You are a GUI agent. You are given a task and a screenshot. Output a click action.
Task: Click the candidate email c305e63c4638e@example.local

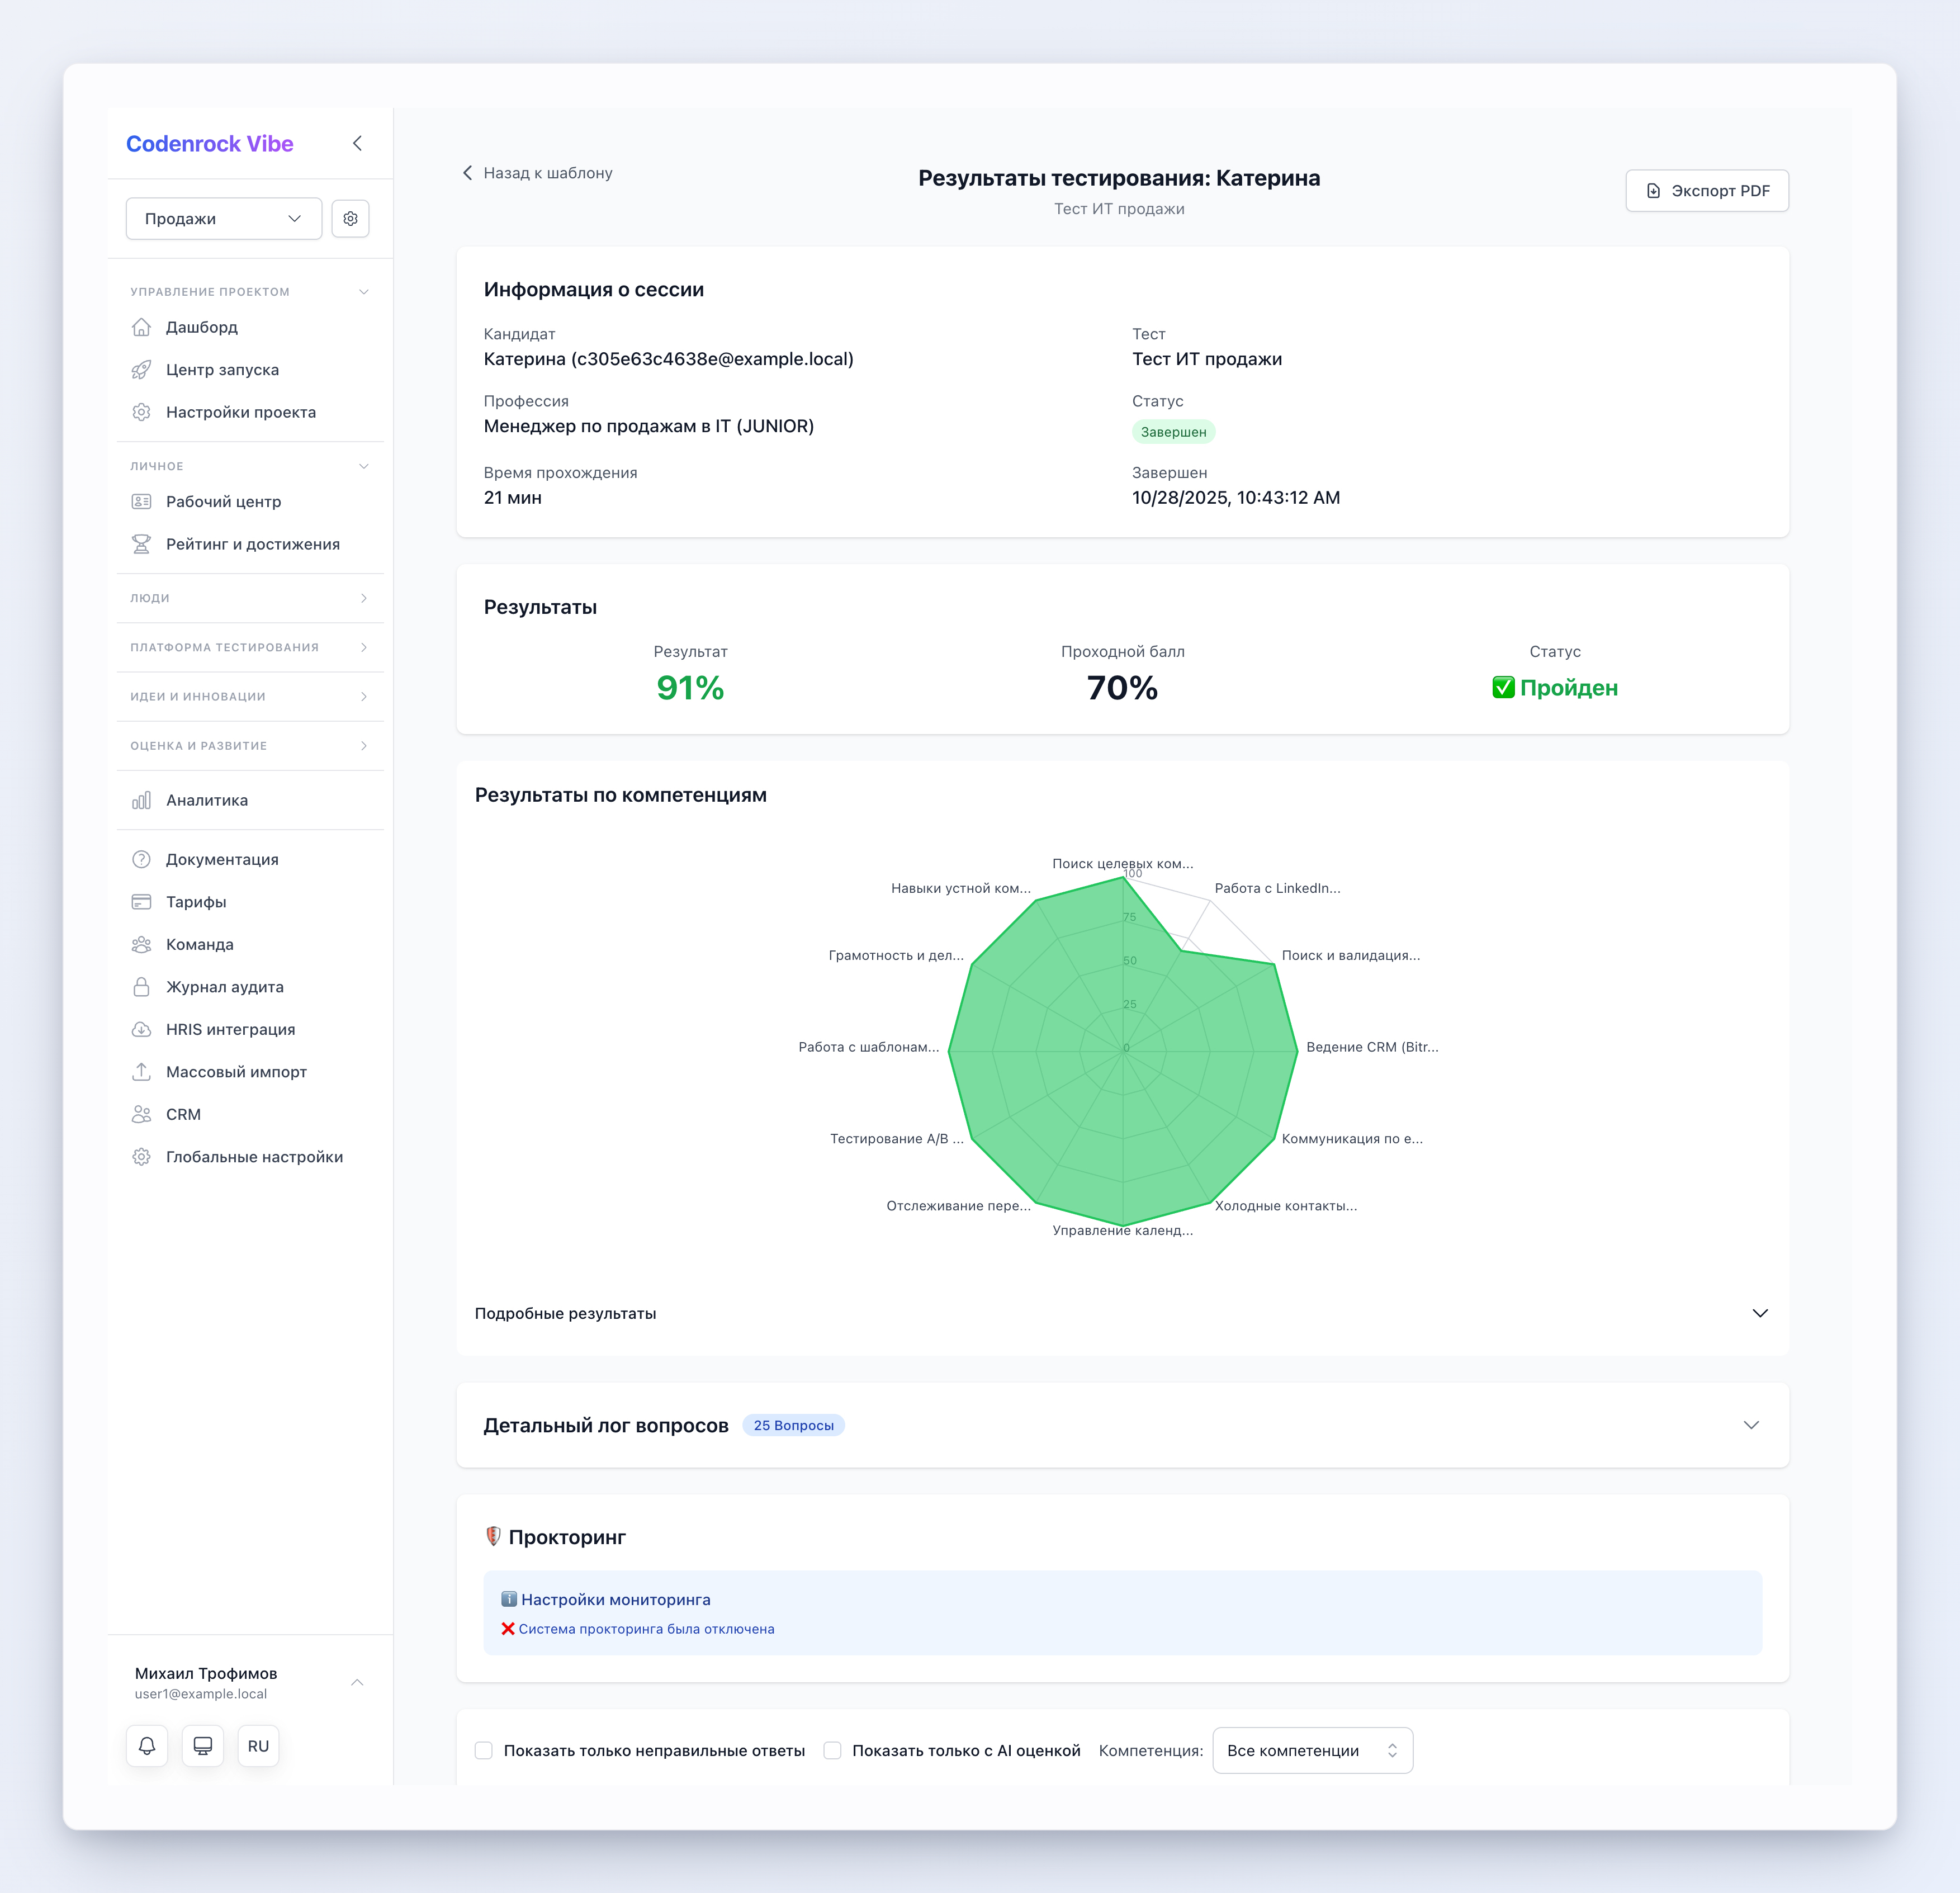(712, 359)
